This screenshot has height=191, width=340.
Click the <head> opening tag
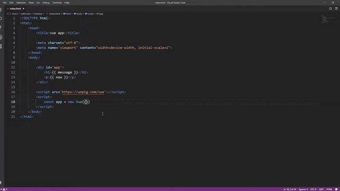point(34,28)
